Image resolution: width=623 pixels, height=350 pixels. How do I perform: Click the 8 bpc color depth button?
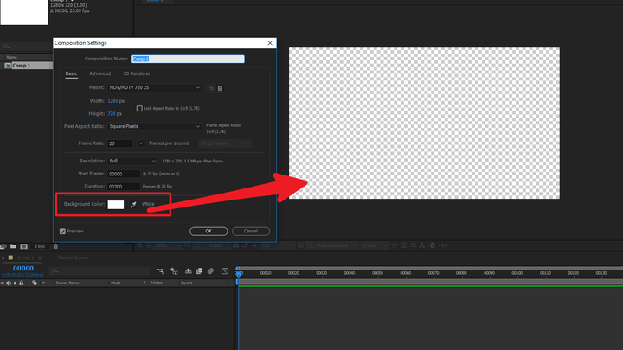(40, 246)
